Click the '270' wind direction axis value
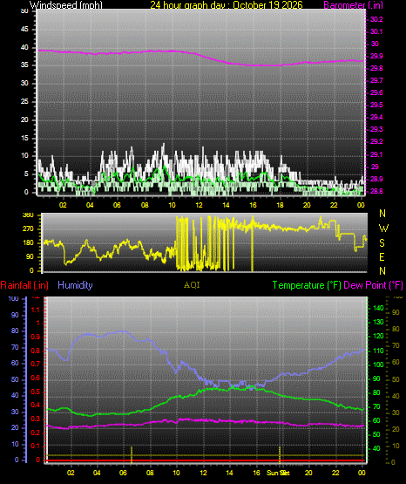This screenshot has height=484, width=406. 28,229
